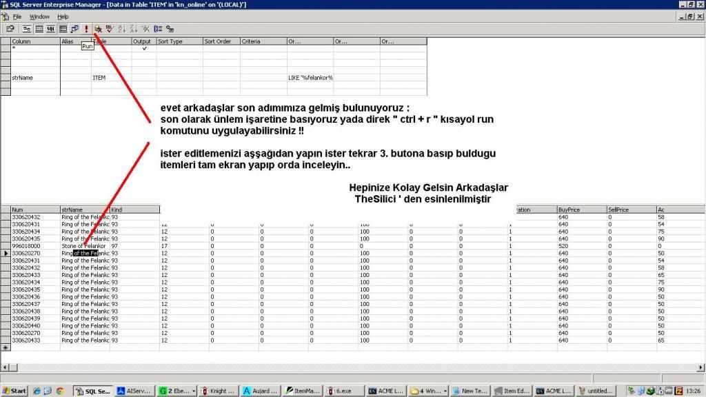
Task: Toggle the Results pane button
Action: (63, 29)
